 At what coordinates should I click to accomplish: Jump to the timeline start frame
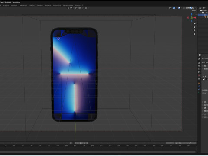pyautogui.click(x=76, y=143)
